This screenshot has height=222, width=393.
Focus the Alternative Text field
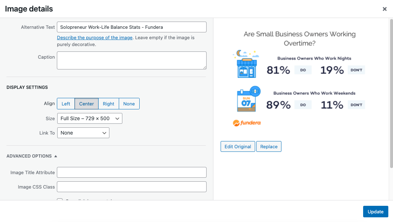pyautogui.click(x=132, y=27)
